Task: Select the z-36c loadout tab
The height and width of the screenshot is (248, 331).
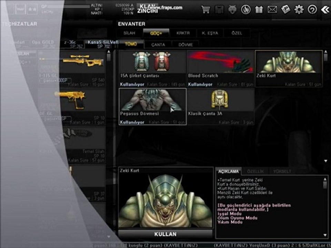Action: (72, 44)
